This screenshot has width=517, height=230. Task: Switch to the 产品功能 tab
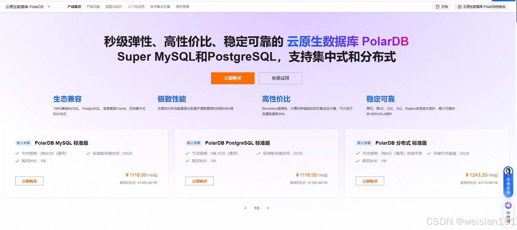pyautogui.click(x=93, y=7)
